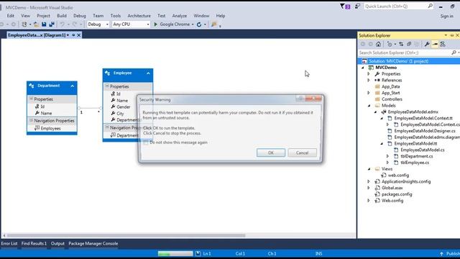Collapse Department's Navigation Properties section
This screenshot has height=259, width=460.
pos(31,120)
